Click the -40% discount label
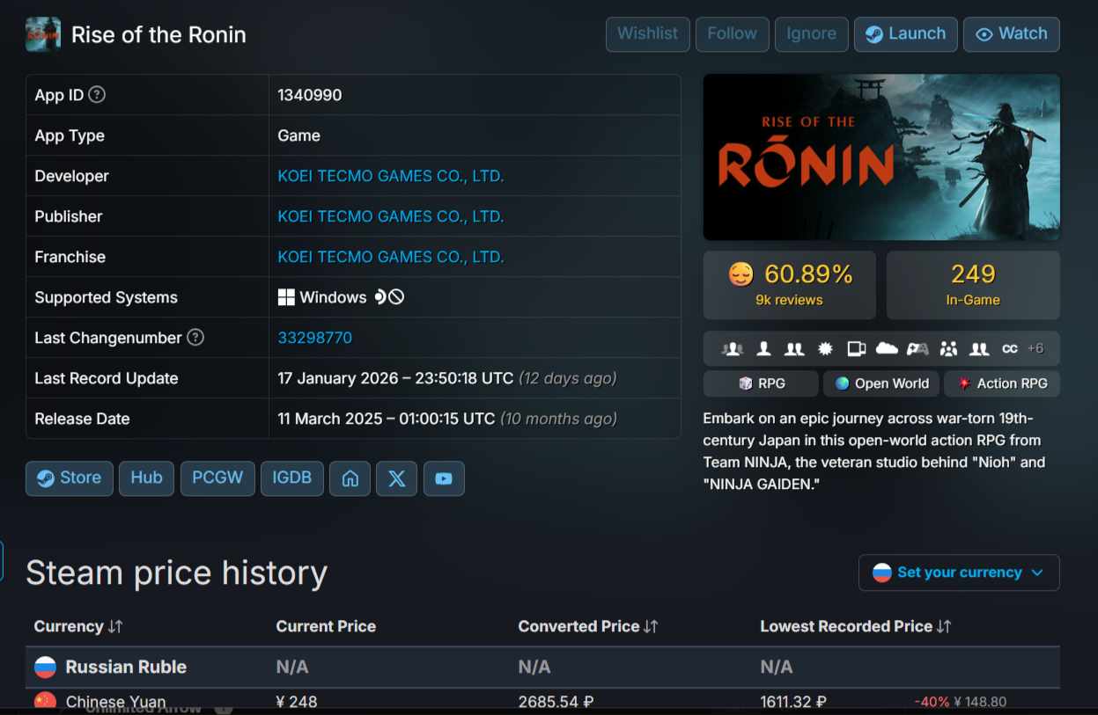This screenshot has width=1098, height=715. pos(932,702)
